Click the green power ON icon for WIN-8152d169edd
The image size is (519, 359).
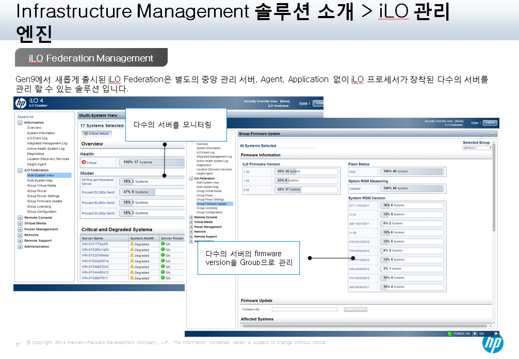(x=163, y=255)
